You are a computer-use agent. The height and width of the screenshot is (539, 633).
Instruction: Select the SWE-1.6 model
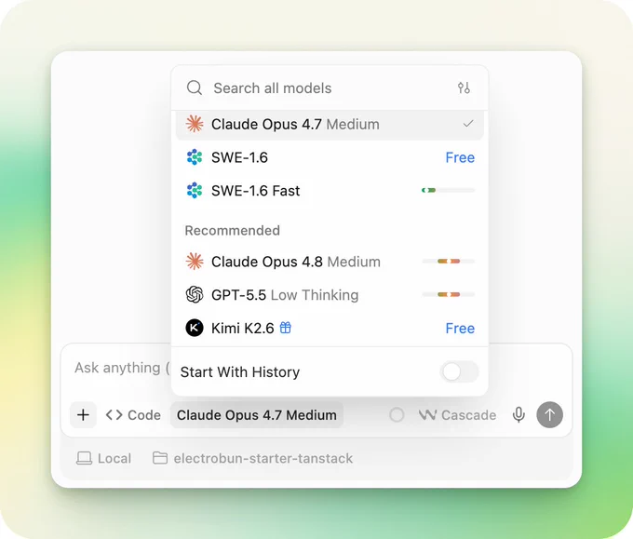330,157
